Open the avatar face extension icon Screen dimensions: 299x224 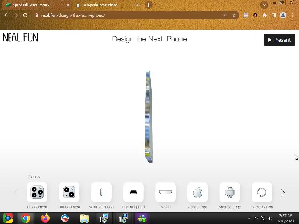click(x=255, y=15)
